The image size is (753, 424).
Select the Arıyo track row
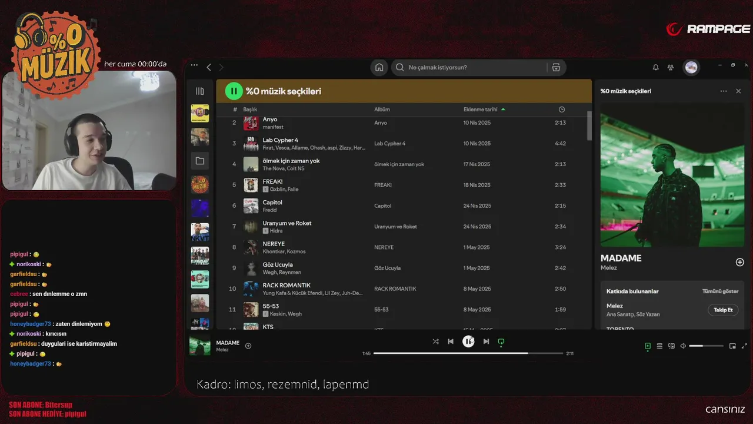(x=403, y=122)
